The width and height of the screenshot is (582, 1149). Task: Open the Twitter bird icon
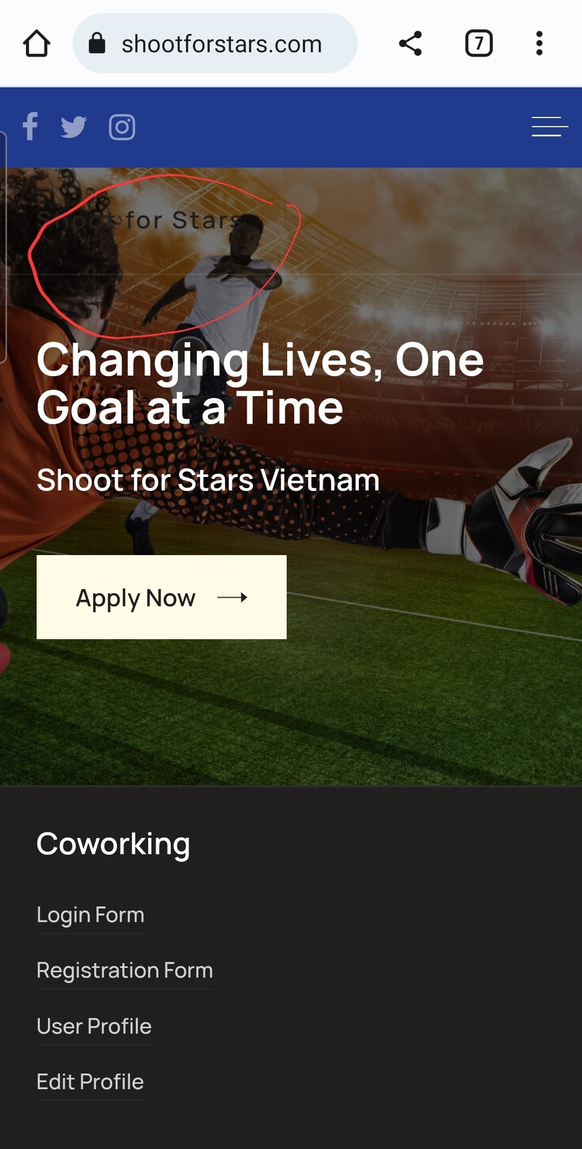point(74,127)
